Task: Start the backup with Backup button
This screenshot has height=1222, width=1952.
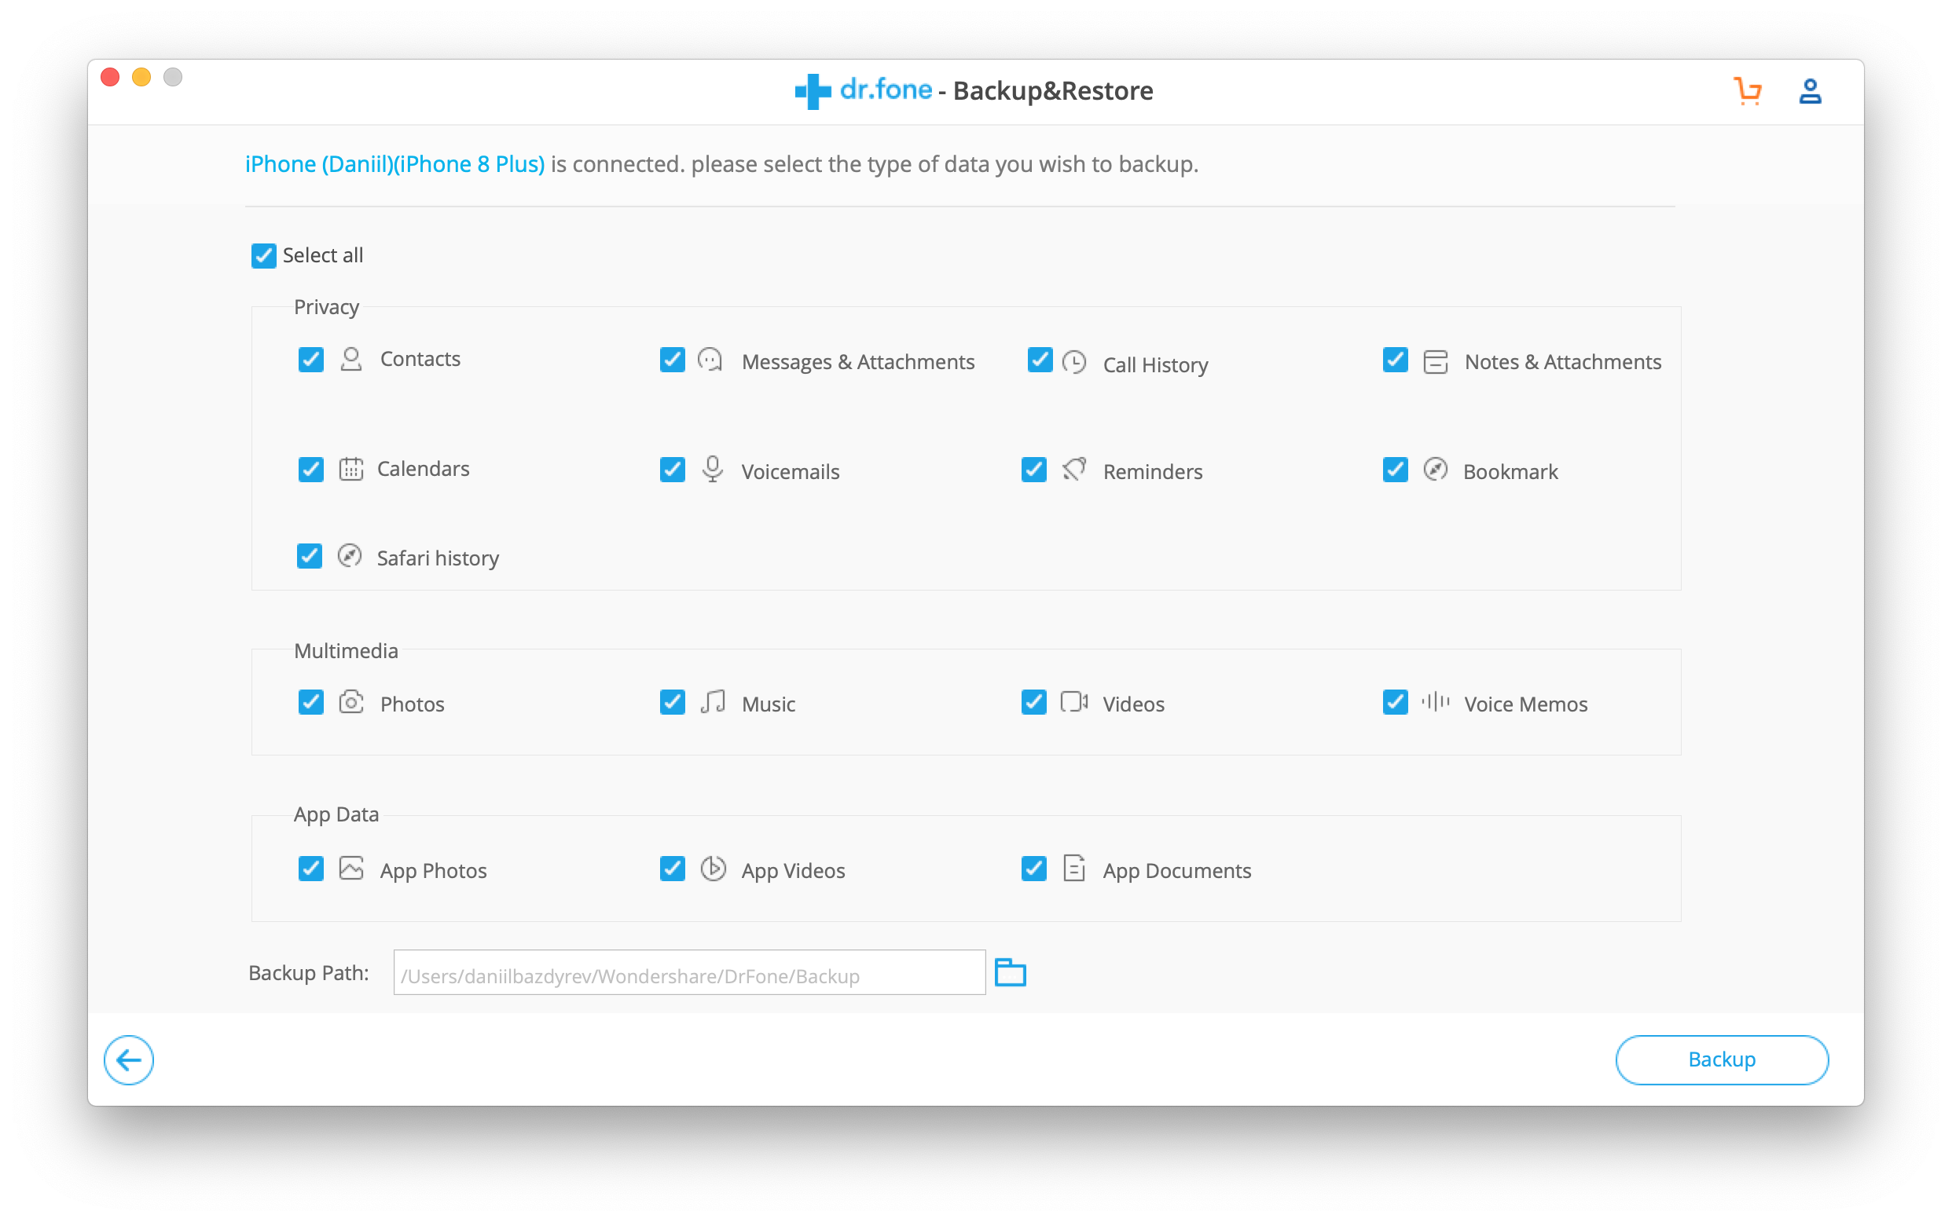Action: tap(1722, 1059)
